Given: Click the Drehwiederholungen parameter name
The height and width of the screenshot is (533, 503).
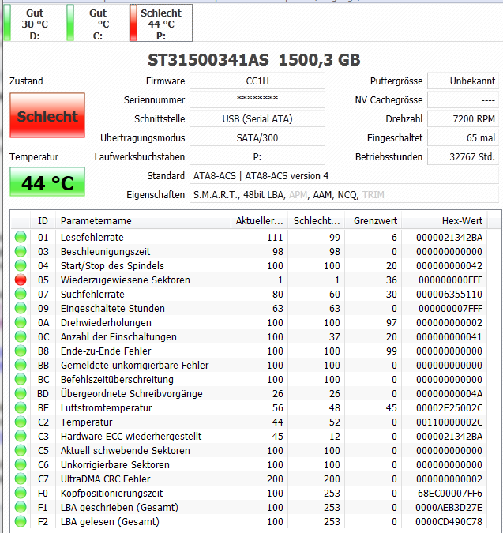Looking at the screenshot, I should [x=106, y=323].
